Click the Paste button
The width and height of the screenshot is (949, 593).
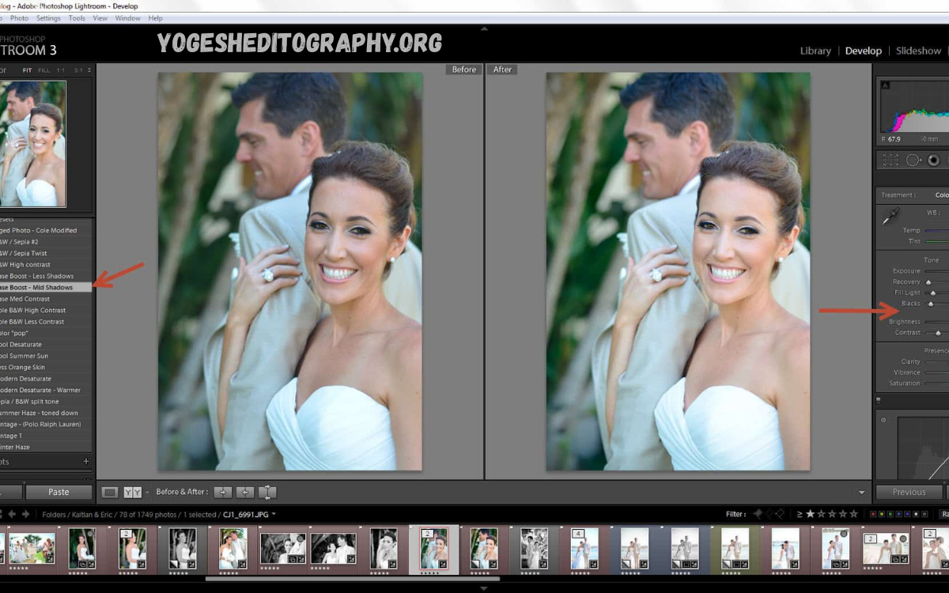[59, 492]
